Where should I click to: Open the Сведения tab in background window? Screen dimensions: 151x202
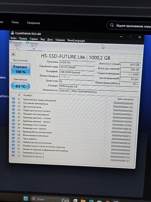point(33,23)
